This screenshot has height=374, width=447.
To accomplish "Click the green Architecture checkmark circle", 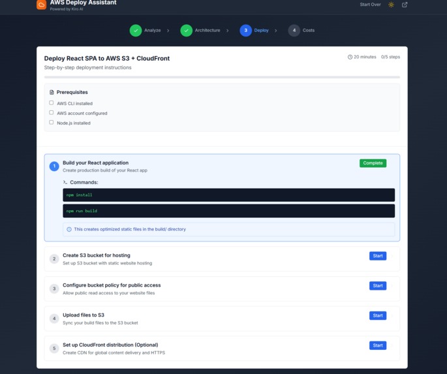I will [187, 31].
